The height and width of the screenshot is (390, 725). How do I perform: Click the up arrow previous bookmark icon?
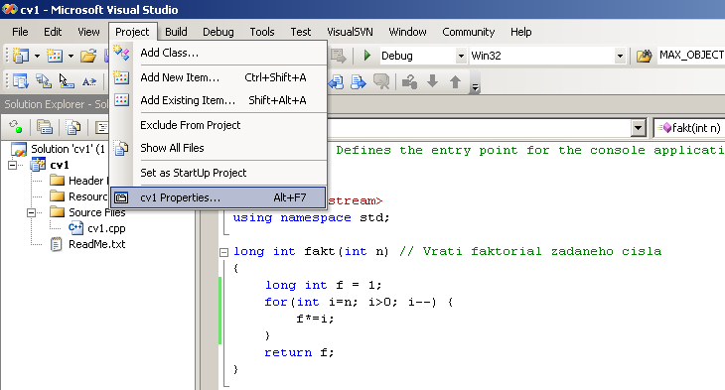click(456, 81)
